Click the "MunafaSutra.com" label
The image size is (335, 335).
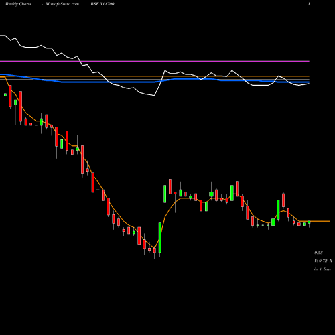click(62, 4)
